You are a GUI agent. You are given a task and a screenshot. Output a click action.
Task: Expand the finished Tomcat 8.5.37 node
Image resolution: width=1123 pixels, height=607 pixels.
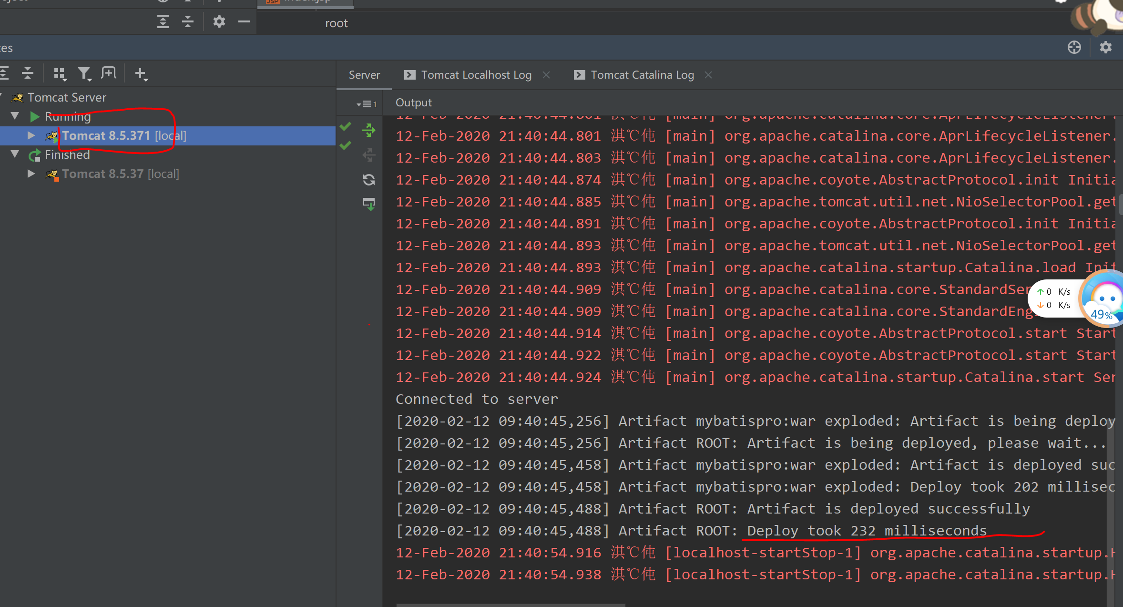(31, 174)
